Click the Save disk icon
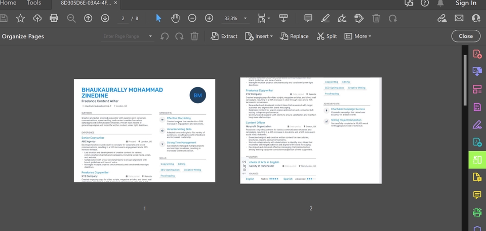This screenshot has height=231, width=486. [4, 18]
